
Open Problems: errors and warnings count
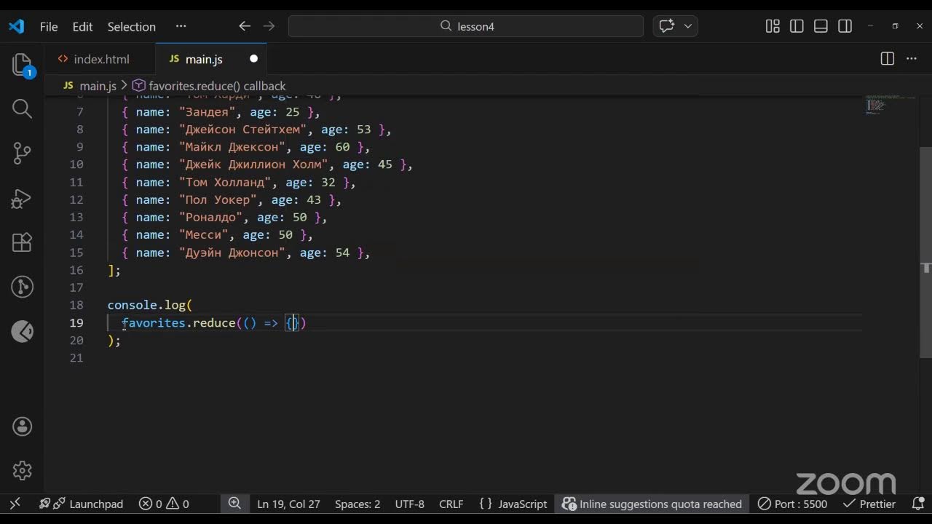[x=164, y=504]
